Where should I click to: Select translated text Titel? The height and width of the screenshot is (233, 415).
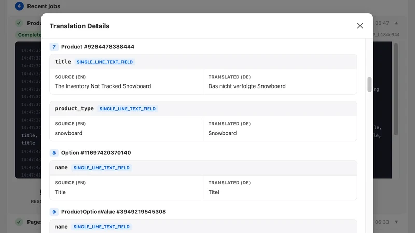[x=214, y=192]
